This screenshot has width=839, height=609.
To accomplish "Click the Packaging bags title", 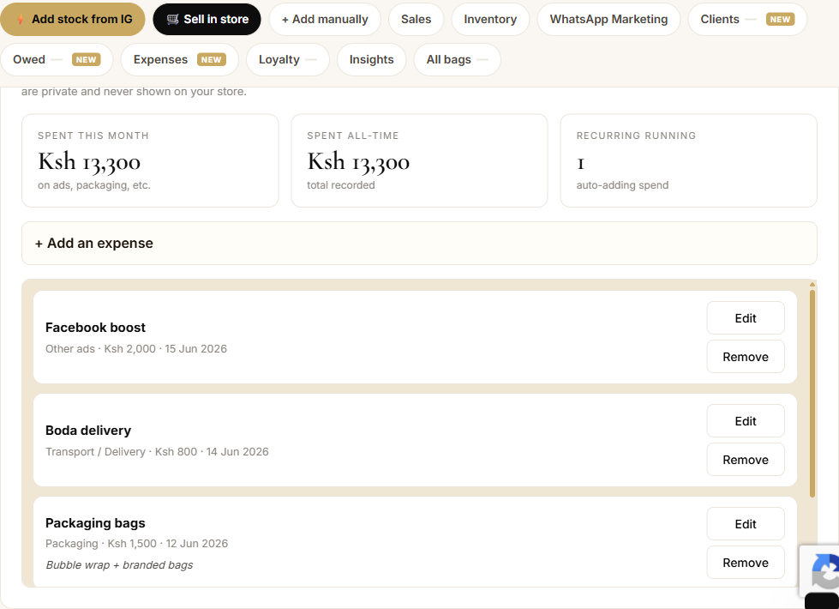I will [x=95, y=522].
